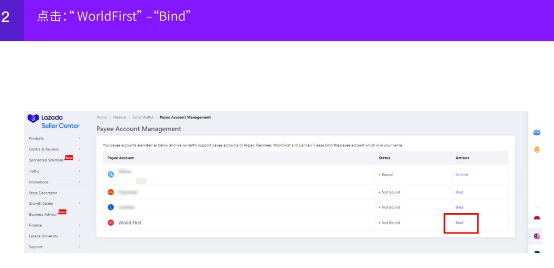Expand the Lazada University chevron
554x268 pixels.
click(x=80, y=236)
